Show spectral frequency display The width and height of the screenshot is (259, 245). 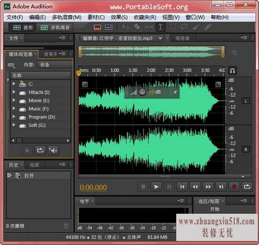pos(98,27)
